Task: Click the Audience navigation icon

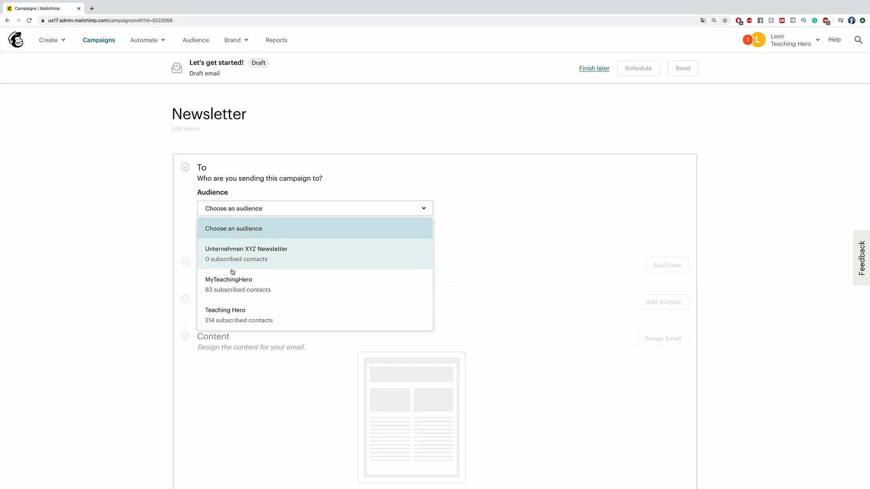Action: [196, 40]
